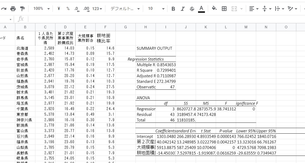
Task: Select the Upper 95% header cell
Action: click(266, 131)
